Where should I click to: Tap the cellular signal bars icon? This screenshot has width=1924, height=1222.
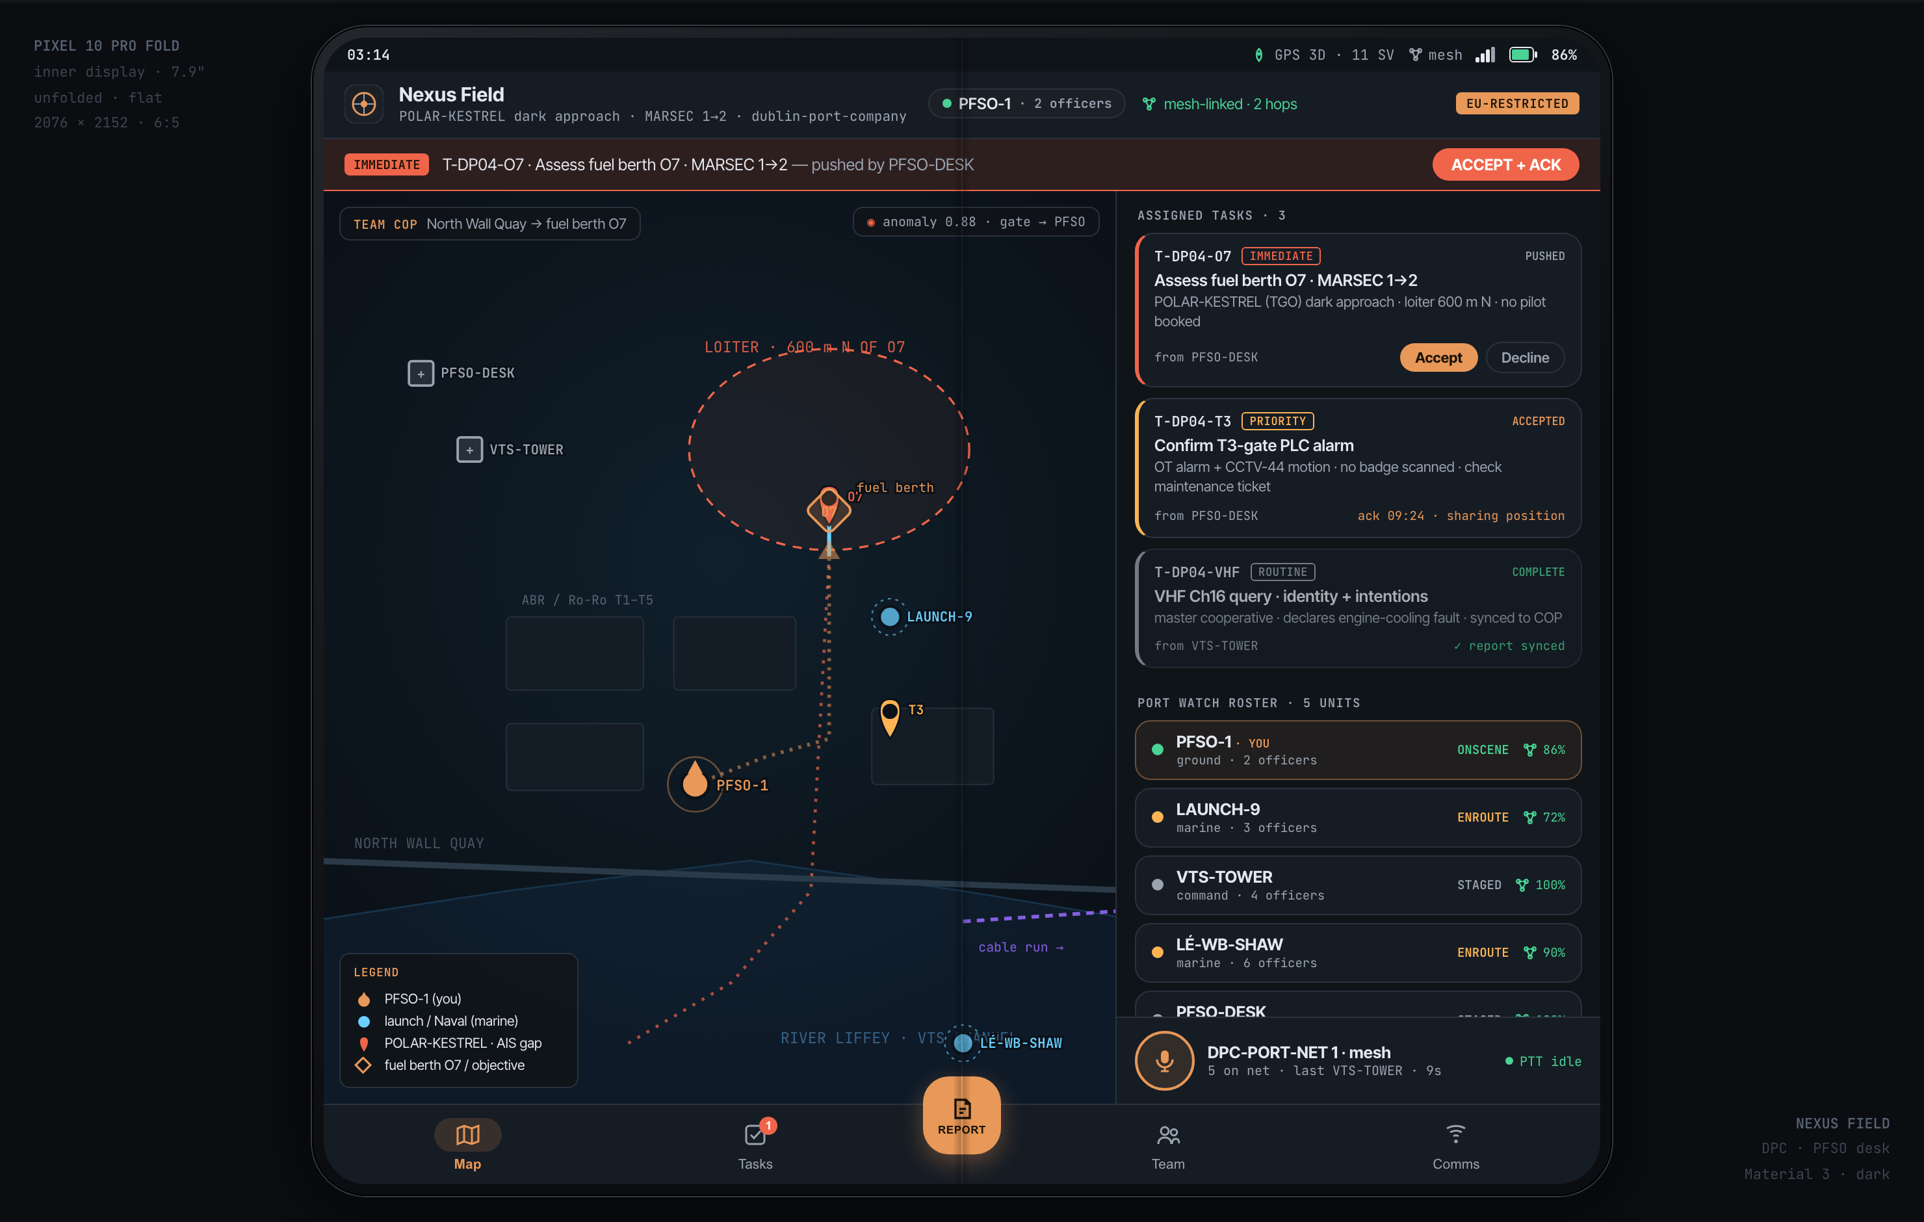click(1485, 55)
